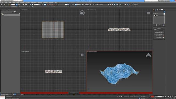Open the Reference Coordinate System dropdown
Image resolution: width=176 pixels, height=99 pixels.
coord(36,4)
